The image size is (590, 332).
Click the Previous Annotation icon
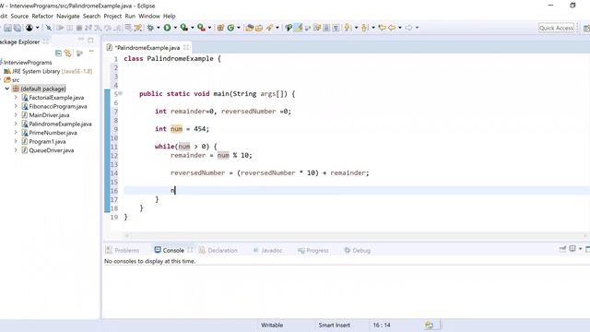click(x=365, y=28)
